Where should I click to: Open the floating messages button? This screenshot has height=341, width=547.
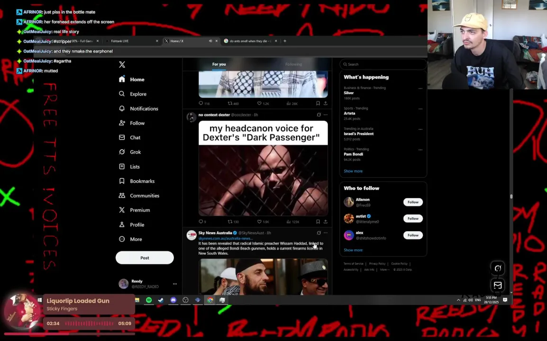coord(498,285)
